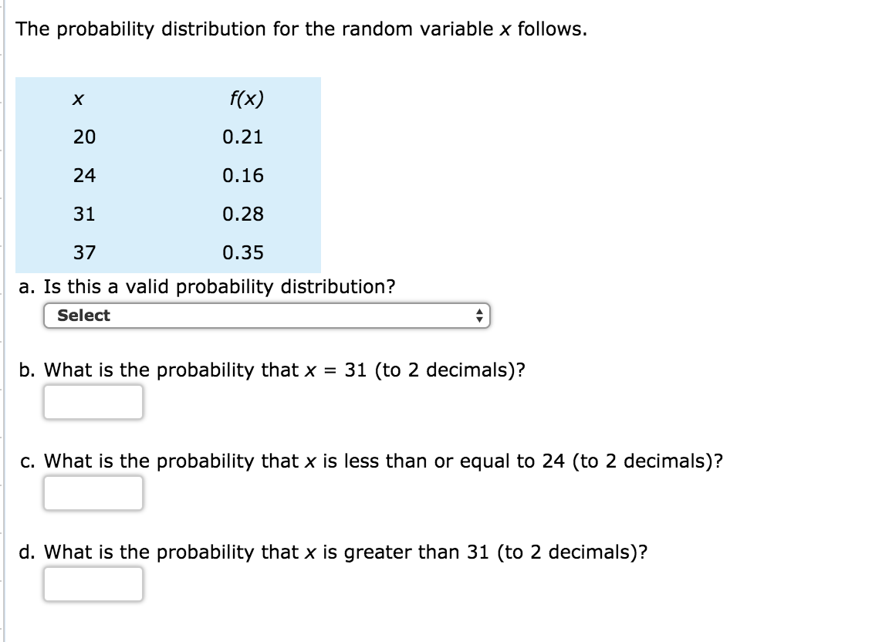Click the answer box under question c
The image size is (889, 642).
tap(93, 493)
